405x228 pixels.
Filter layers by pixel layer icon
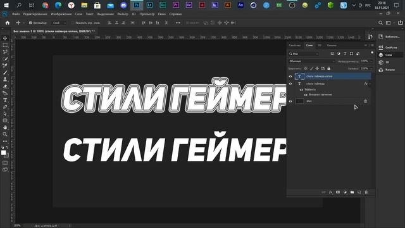point(332,54)
